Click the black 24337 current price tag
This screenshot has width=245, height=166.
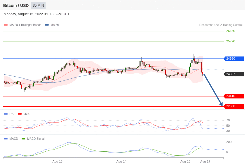[234, 74]
